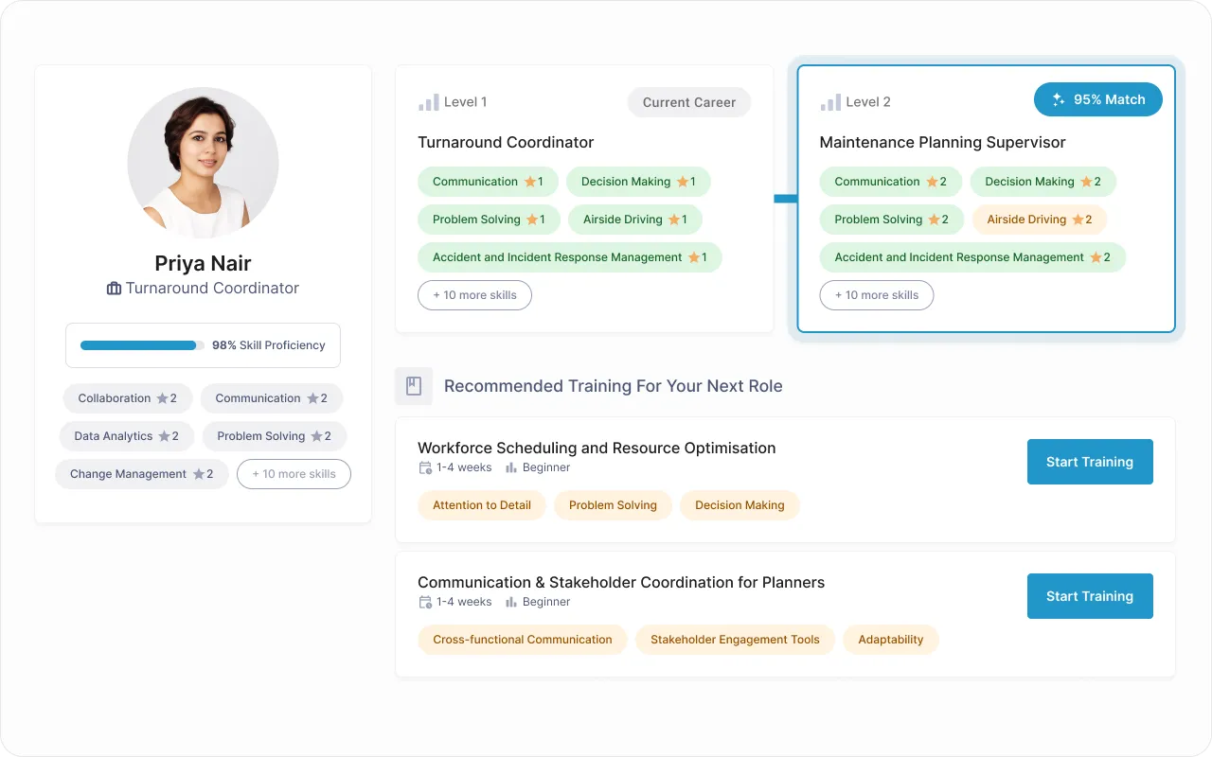Expand Maintenance Planning Supervisor's + 10 more skills
This screenshot has height=757, width=1212.
pos(876,295)
